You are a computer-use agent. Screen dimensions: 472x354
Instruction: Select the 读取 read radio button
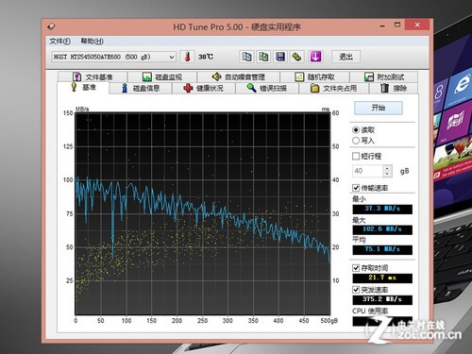point(356,130)
